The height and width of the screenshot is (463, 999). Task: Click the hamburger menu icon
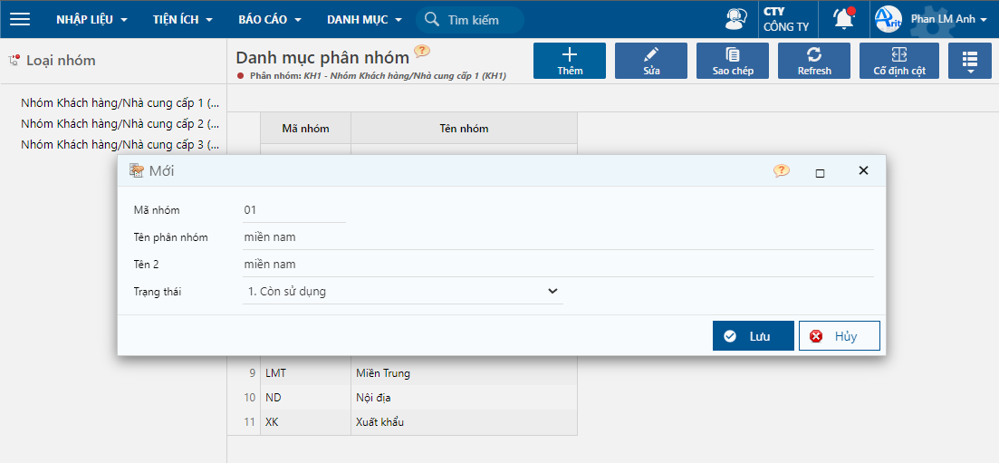[x=20, y=19]
